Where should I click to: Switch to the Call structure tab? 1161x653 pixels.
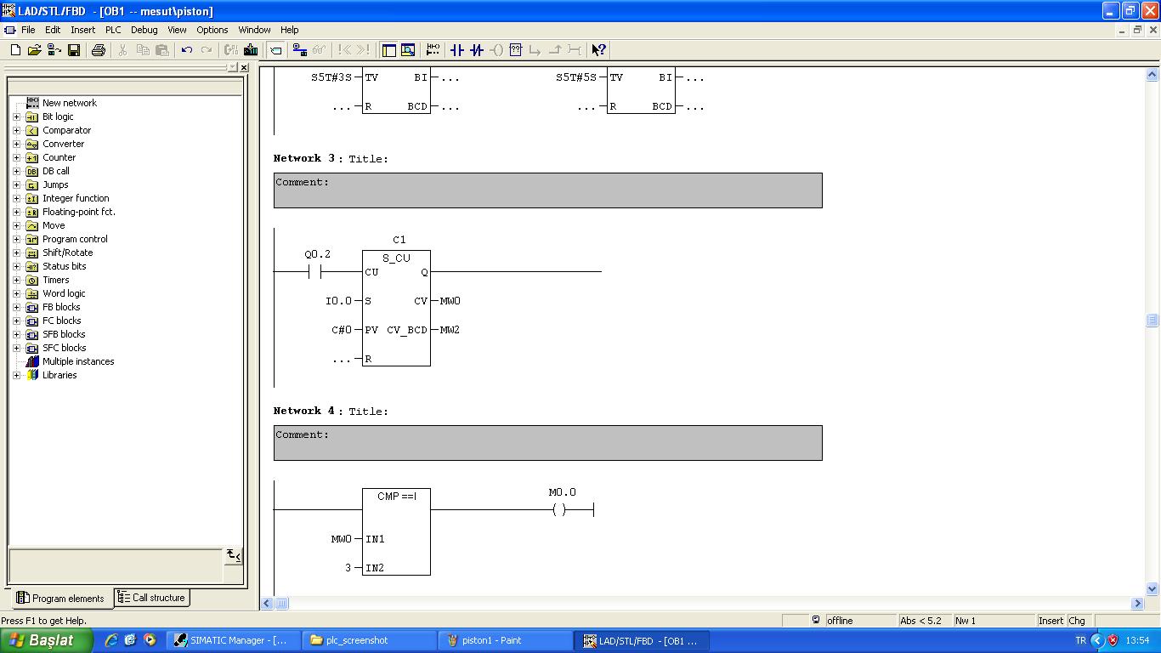[x=151, y=598]
